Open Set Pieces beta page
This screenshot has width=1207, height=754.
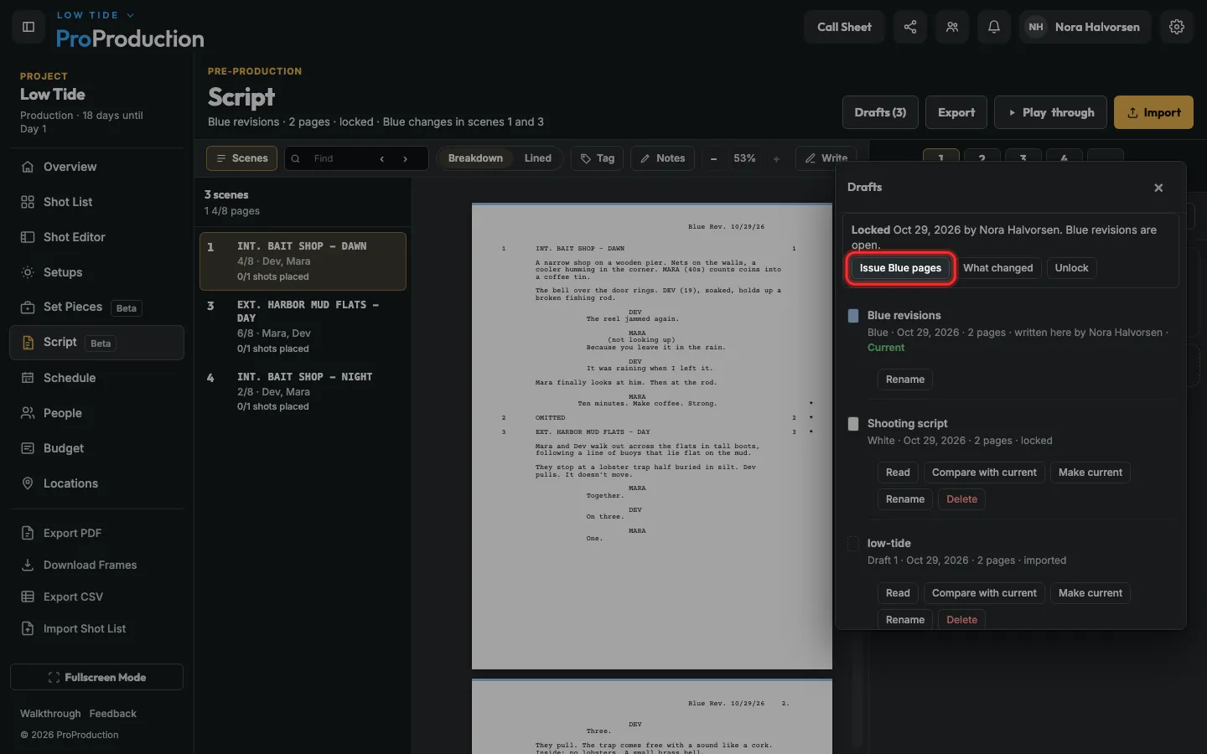tap(96, 307)
